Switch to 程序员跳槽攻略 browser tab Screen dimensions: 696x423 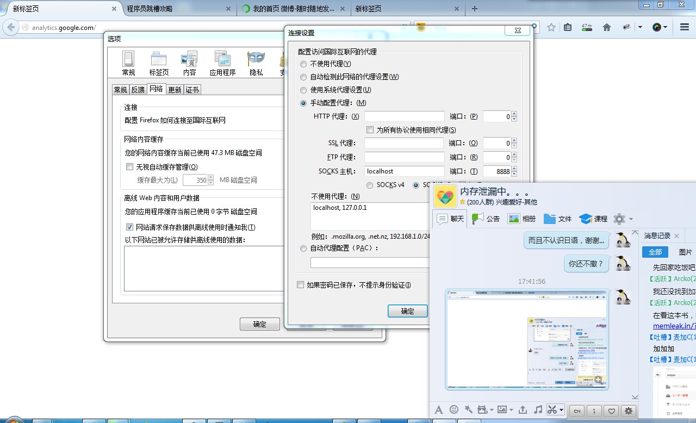(x=178, y=9)
